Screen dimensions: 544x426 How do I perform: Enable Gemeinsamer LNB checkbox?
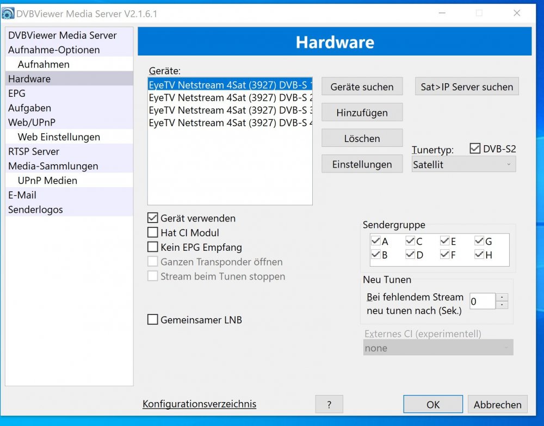153,320
